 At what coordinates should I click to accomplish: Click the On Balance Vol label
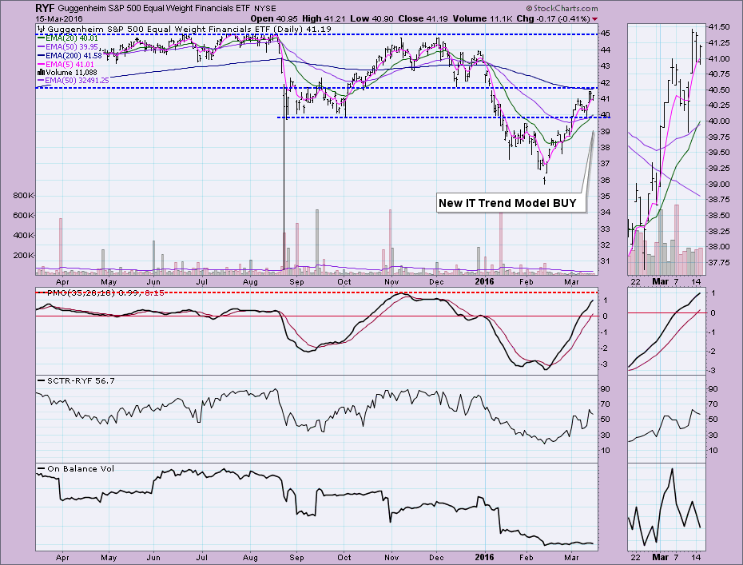pyautogui.click(x=76, y=469)
